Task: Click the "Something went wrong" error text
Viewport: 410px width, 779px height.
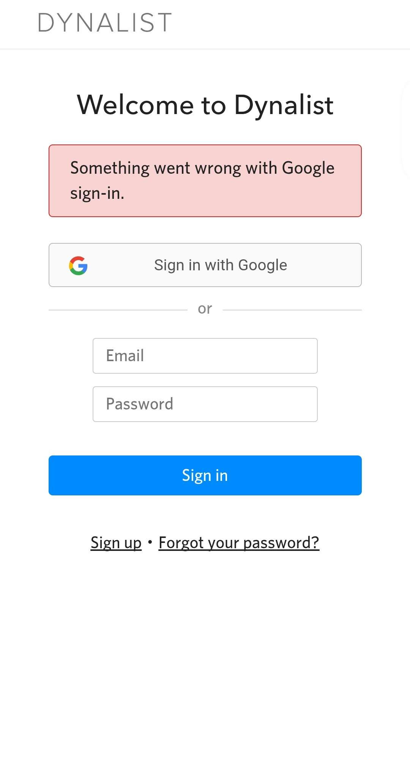Action: [x=202, y=168]
